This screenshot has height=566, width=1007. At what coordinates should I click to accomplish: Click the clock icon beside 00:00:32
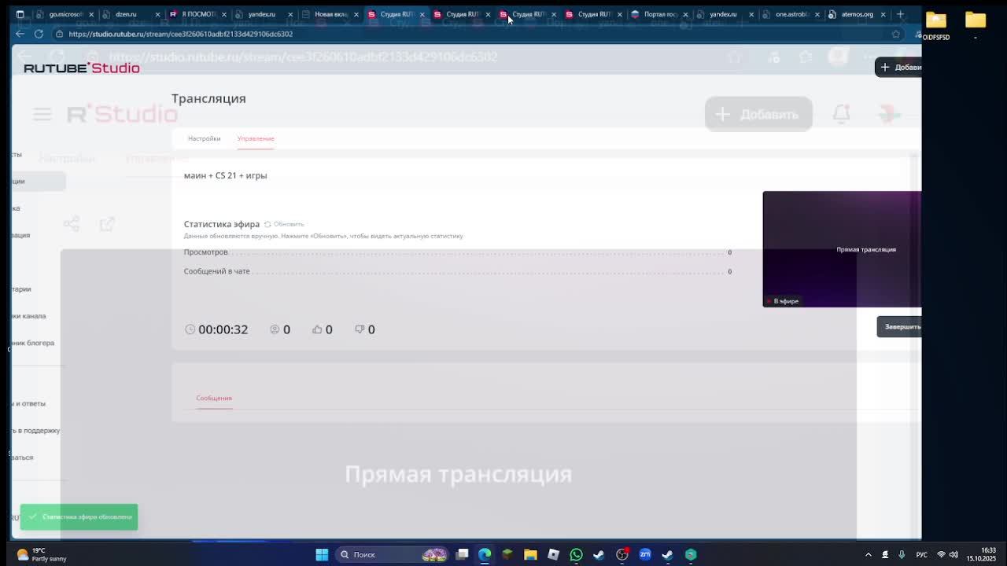tap(190, 329)
